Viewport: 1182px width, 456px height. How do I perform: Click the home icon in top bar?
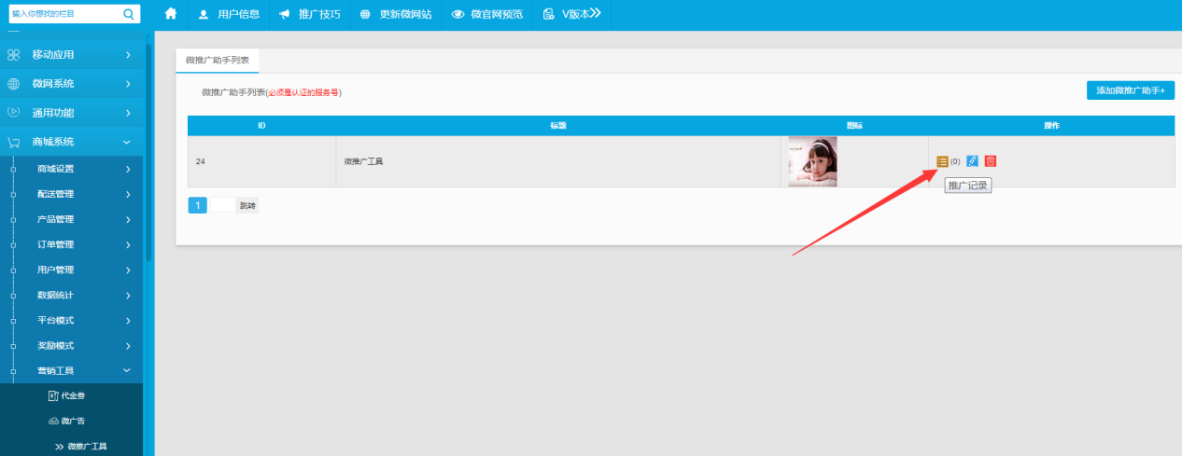point(171,14)
